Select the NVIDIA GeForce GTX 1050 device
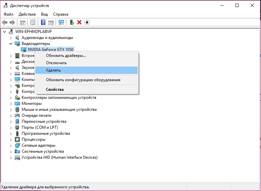Viewport: 261px width, 191px height. click(x=51, y=50)
